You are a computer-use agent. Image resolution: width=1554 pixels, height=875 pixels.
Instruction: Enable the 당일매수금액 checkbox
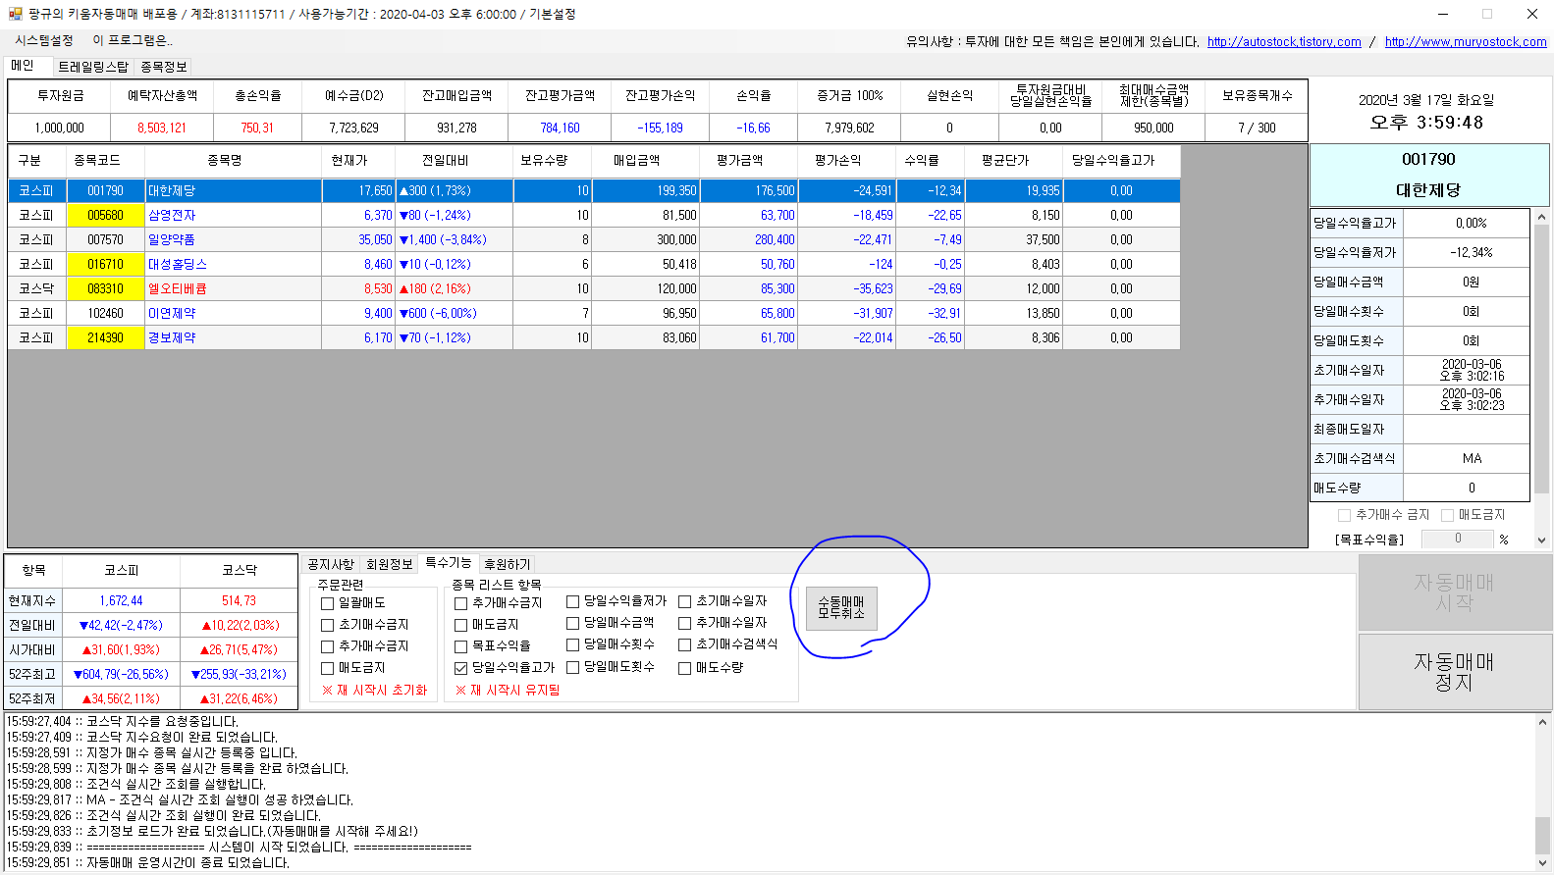click(x=572, y=623)
